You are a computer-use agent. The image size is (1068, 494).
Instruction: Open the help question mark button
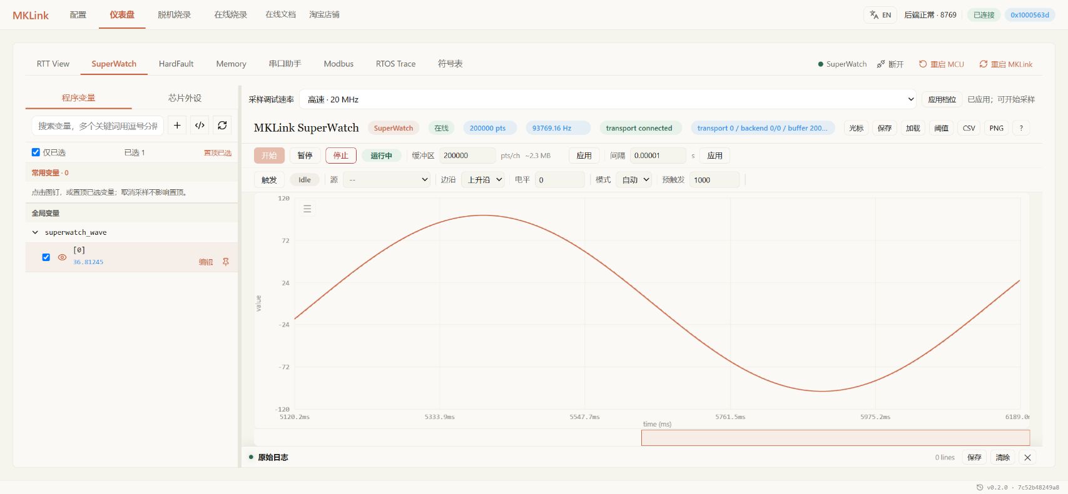click(x=1021, y=128)
